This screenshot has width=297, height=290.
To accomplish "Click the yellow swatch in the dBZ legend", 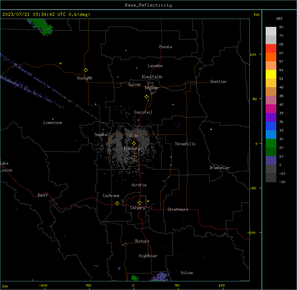I will pos(271,74).
